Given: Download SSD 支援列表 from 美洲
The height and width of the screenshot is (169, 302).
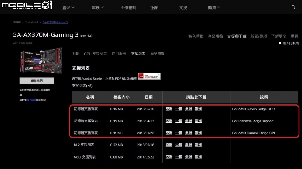Looking at the screenshot, I should coord(189,157).
